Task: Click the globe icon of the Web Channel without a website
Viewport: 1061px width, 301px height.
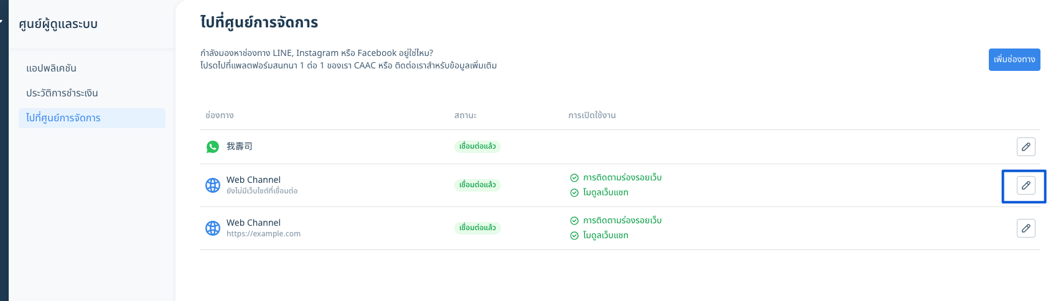Action: (x=213, y=185)
